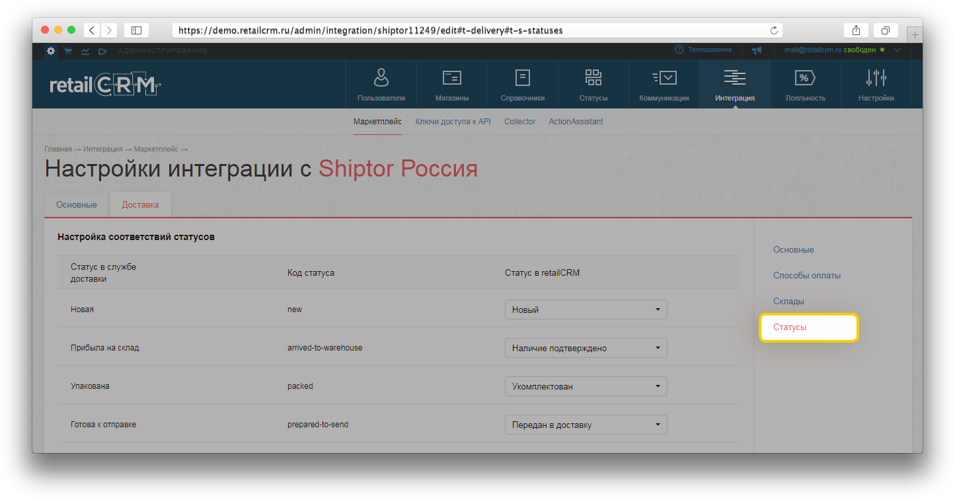This screenshot has height=500, width=955.
Task: Click the megaphone notifications icon
Action: pyautogui.click(x=757, y=50)
